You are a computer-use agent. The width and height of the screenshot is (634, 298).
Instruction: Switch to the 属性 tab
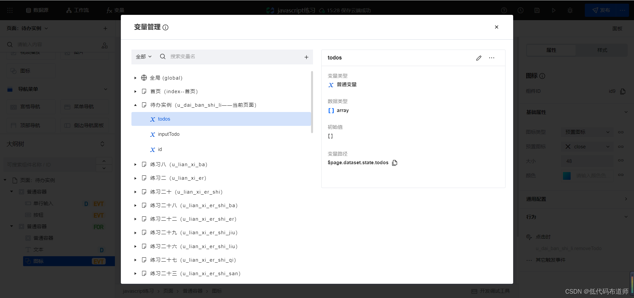(551, 50)
